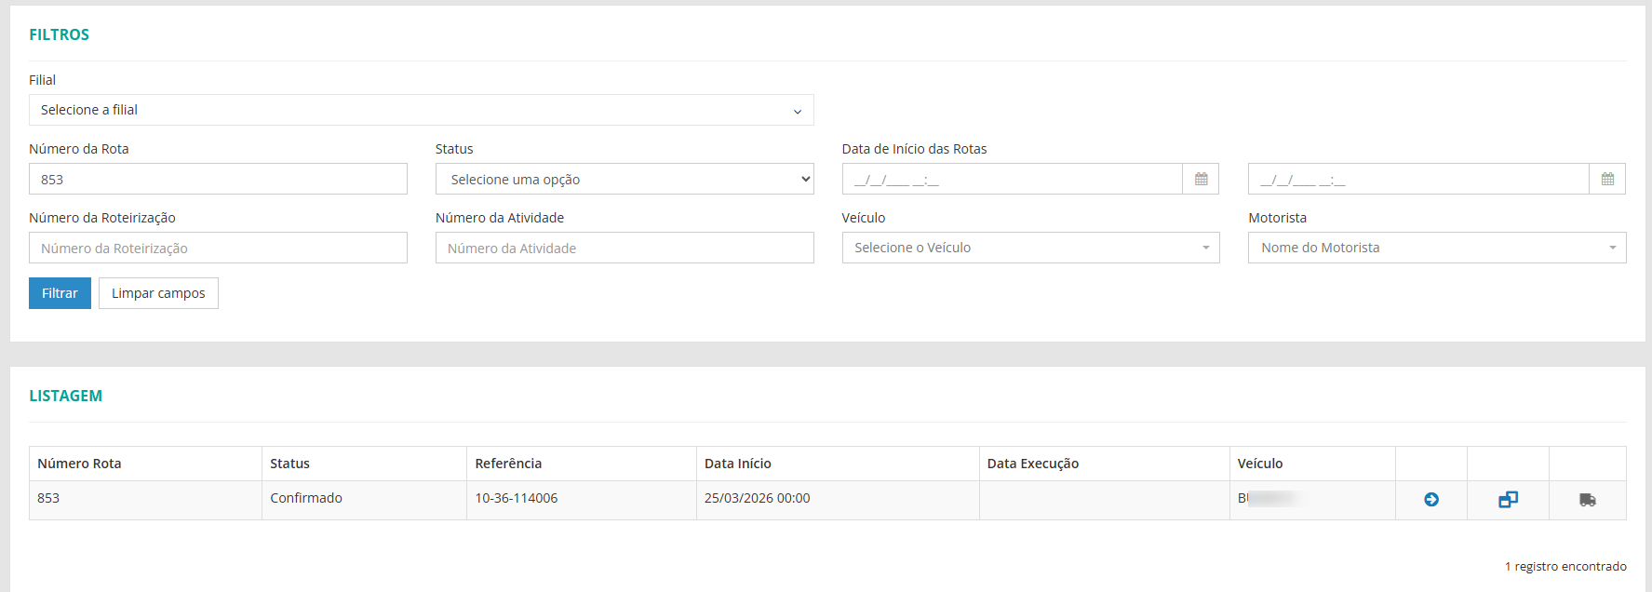Click Limpar campos button
This screenshot has width=1652, height=592.
158,293
